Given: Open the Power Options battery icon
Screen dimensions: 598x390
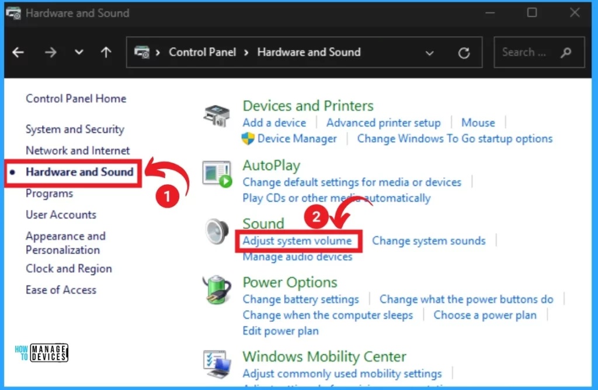Looking at the screenshot, I should [x=217, y=290].
